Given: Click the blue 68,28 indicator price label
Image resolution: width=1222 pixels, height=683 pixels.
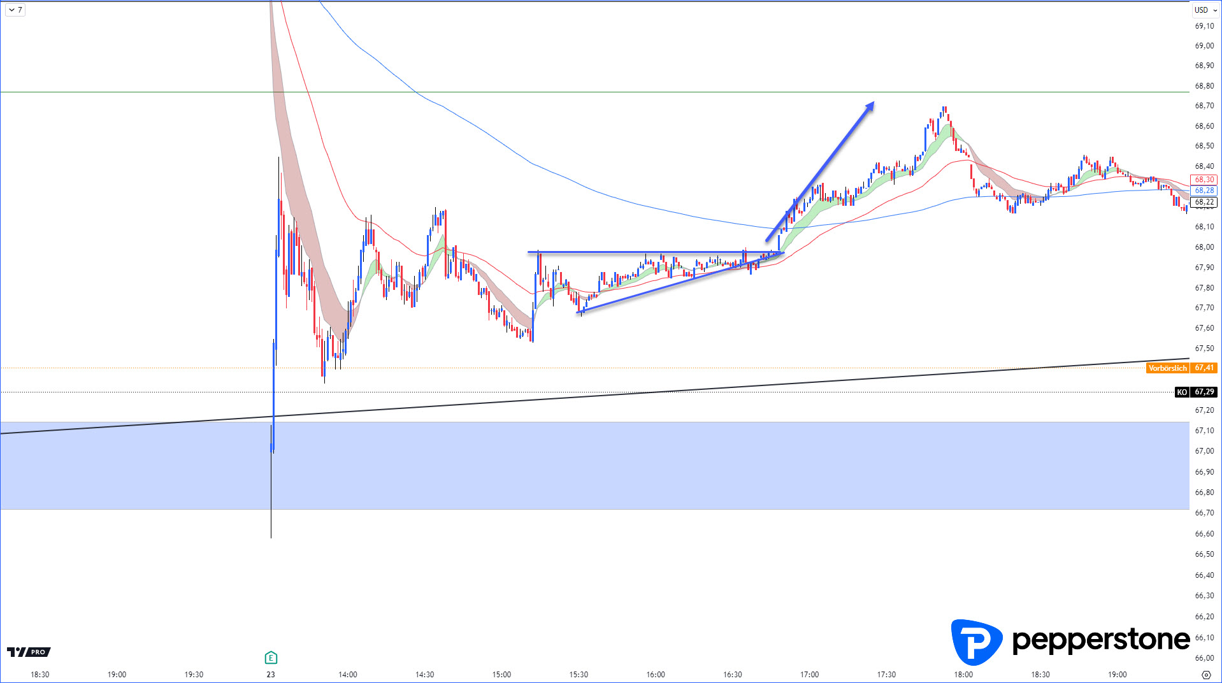Looking at the screenshot, I should (x=1204, y=191).
